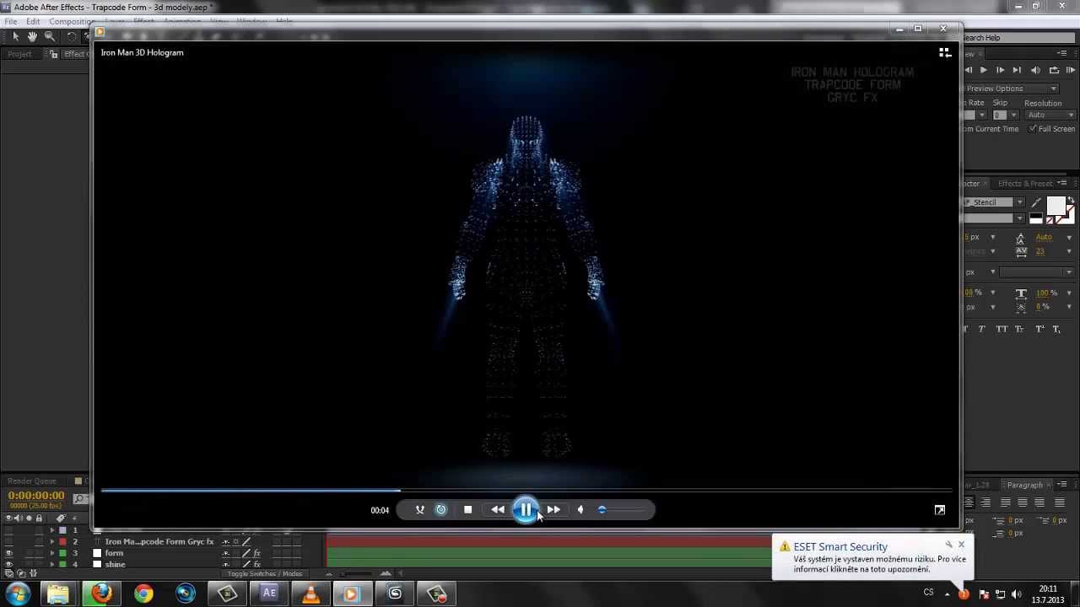Select the After Effects Zoom tool
The image size is (1080, 607).
point(50,36)
